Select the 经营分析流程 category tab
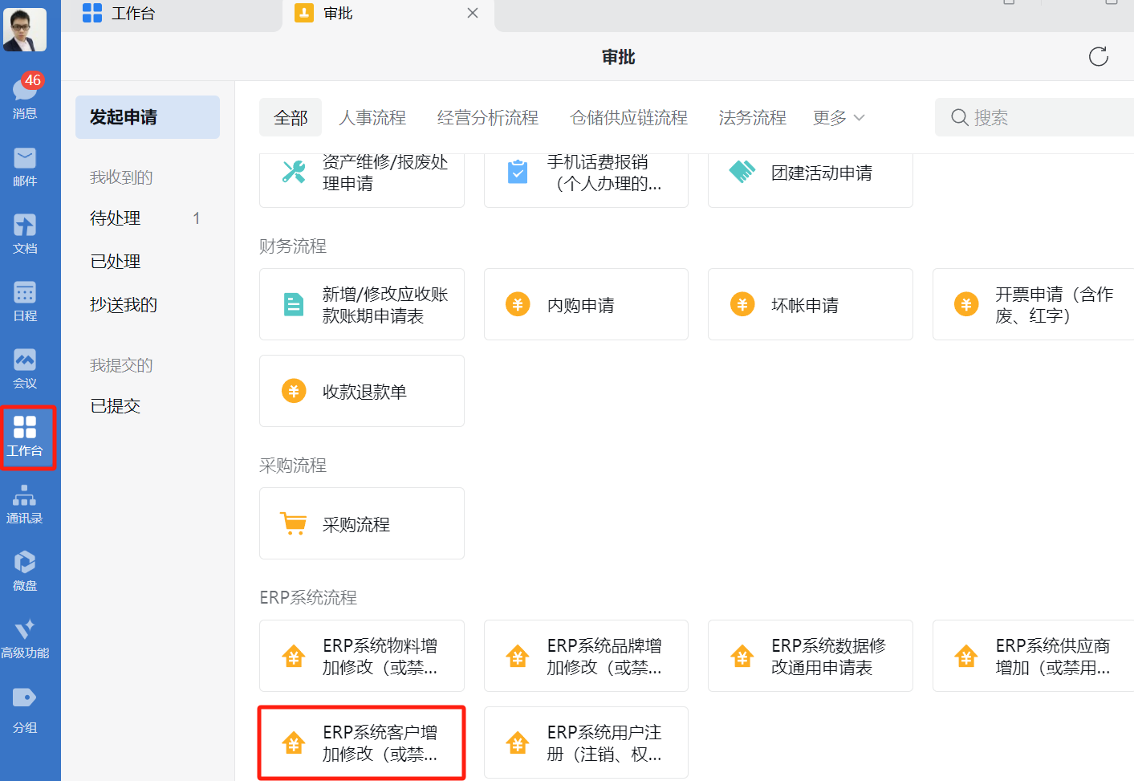This screenshot has width=1134, height=781. [x=488, y=118]
